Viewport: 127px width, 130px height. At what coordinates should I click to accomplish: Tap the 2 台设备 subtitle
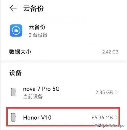tap(38, 35)
